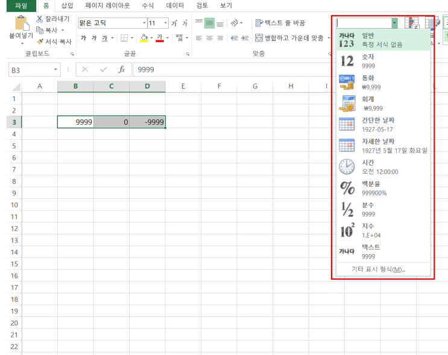448x355 pixels.
Task: Click the Copy (복사) icon
Action: pyautogui.click(x=39, y=30)
